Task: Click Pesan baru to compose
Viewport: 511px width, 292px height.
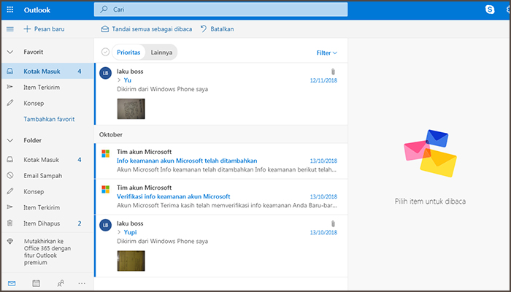Action: (44, 29)
